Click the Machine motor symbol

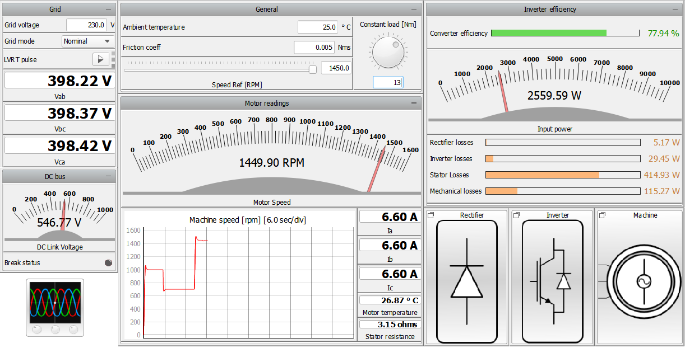[640, 281]
